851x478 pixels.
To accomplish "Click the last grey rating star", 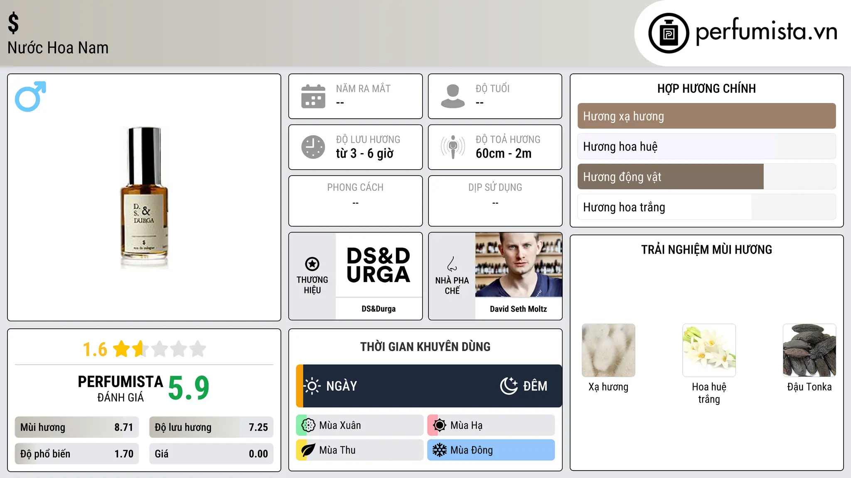I will click(x=198, y=349).
